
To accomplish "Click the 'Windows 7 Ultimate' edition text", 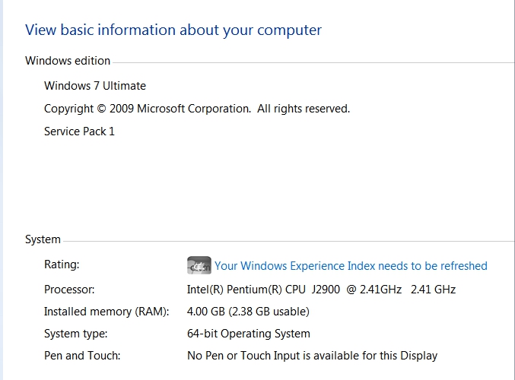I will [95, 86].
